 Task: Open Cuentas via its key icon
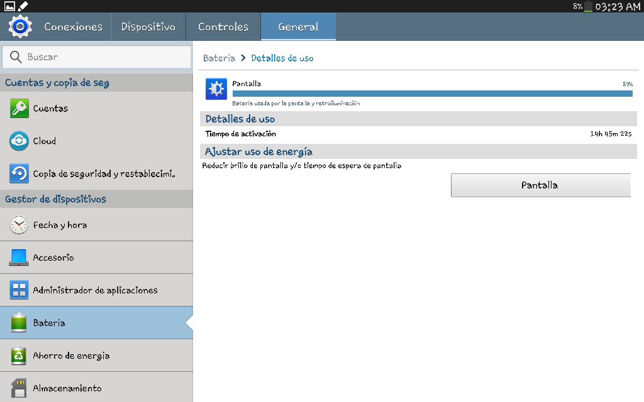pyautogui.click(x=19, y=109)
